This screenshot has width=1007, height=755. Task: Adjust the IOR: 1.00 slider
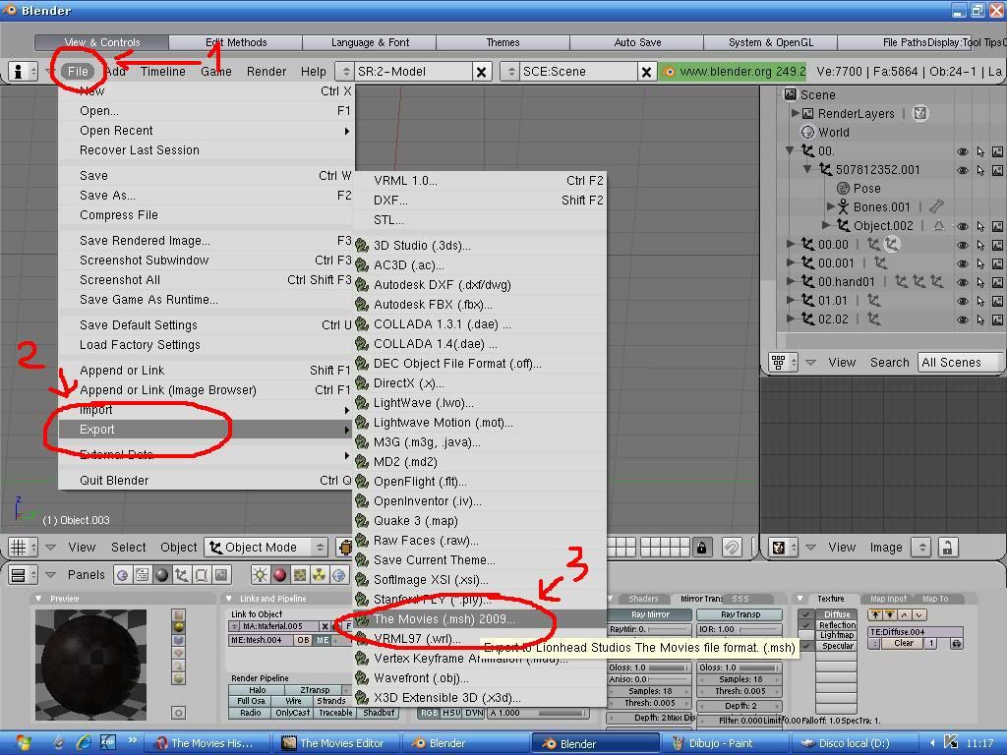click(740, 629)
